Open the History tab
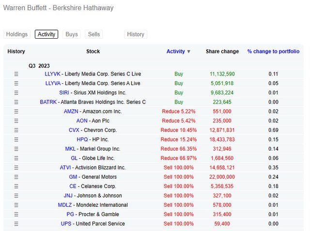310x231 pixels. [136, 34]
